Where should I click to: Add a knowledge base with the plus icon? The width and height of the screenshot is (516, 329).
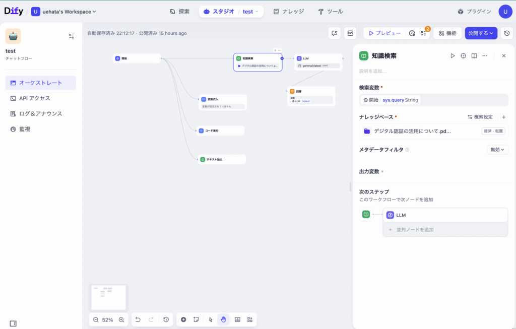coord(503,117)
